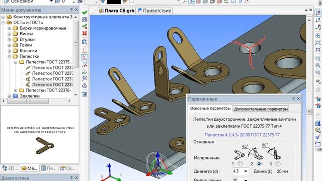Open the Диаметр (d) dropdown
The width and height of the screenshot is (322, 181).
click(x=246, y=171)
